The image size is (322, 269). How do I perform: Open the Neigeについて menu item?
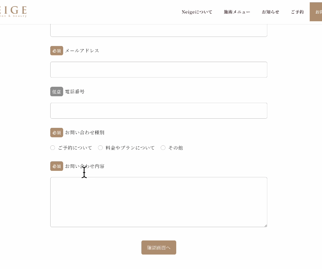[197, 12]
